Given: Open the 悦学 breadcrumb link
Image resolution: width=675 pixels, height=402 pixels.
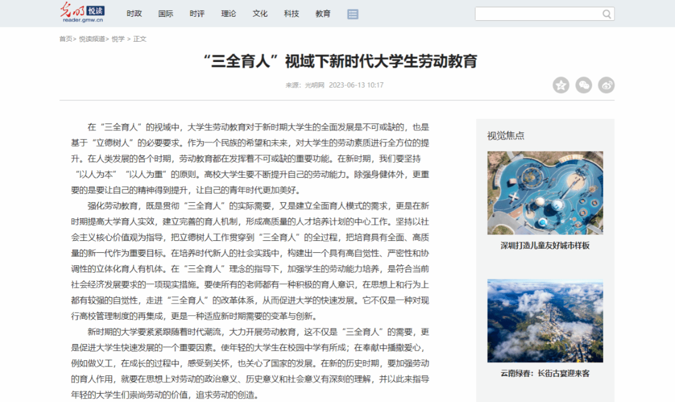Looking at the screenshot, I should click(118, 39).
